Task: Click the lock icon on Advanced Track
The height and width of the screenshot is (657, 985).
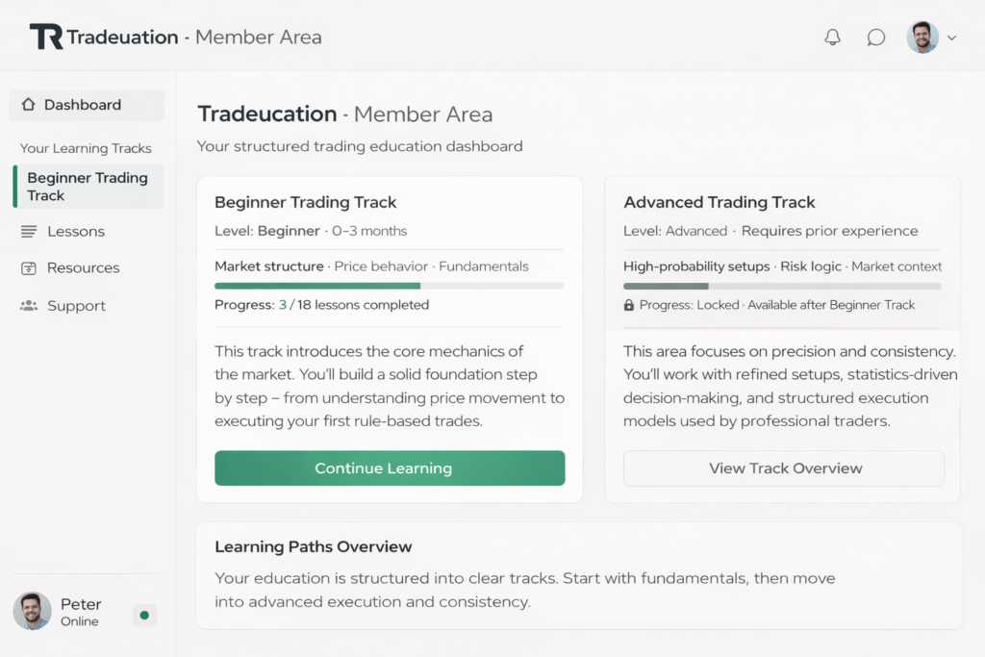Action: click(x=629, y=305)
